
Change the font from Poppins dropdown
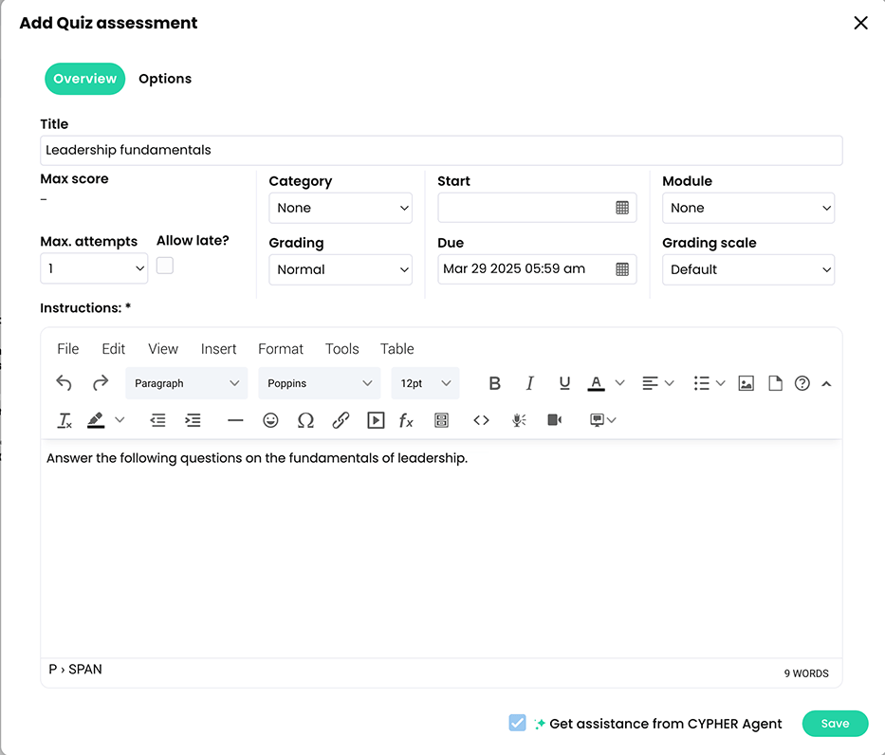pyautogui.click(x=319, y=382)
